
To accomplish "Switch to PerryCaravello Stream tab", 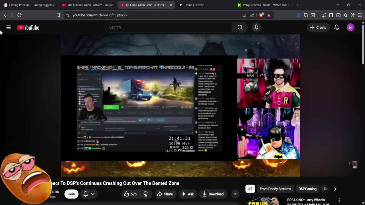I will tap(263, 5).
